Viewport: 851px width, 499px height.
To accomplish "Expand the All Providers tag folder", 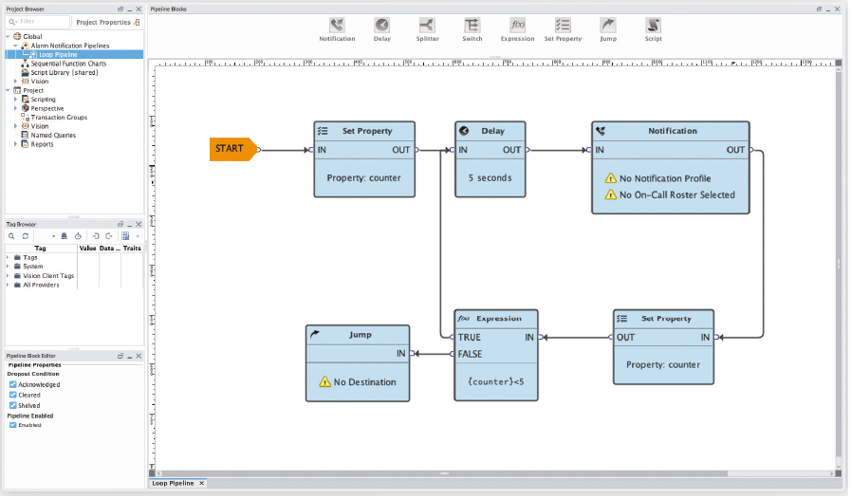I will click(8, 285).
